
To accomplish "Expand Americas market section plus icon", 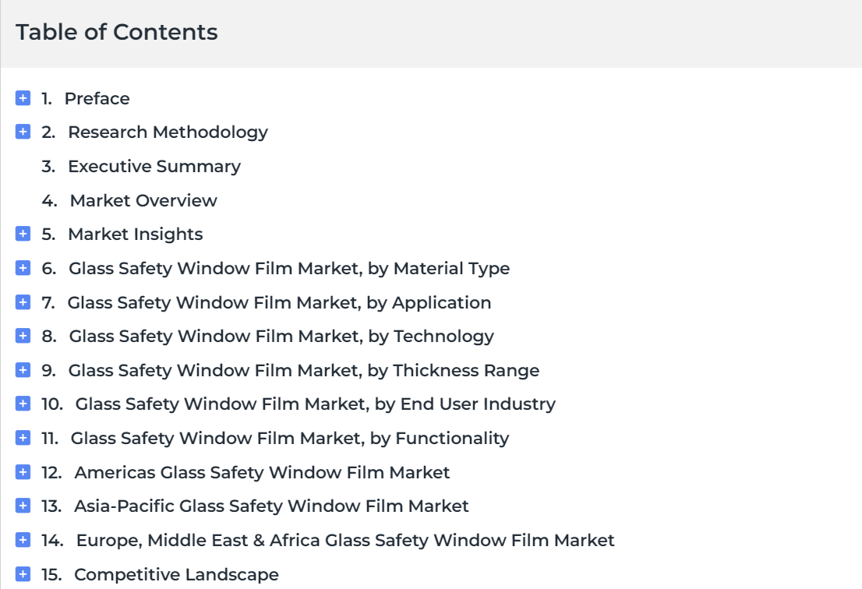I will (23, 472).
